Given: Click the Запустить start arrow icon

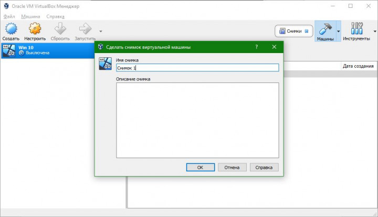Looking at the screenshot, I should pos(85,28).
